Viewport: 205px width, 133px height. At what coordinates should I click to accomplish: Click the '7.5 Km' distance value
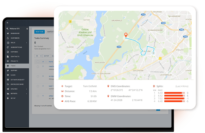[93, 91]
